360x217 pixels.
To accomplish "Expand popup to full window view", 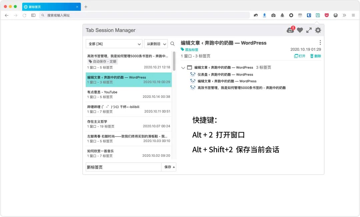I will (x=309, y=30).
